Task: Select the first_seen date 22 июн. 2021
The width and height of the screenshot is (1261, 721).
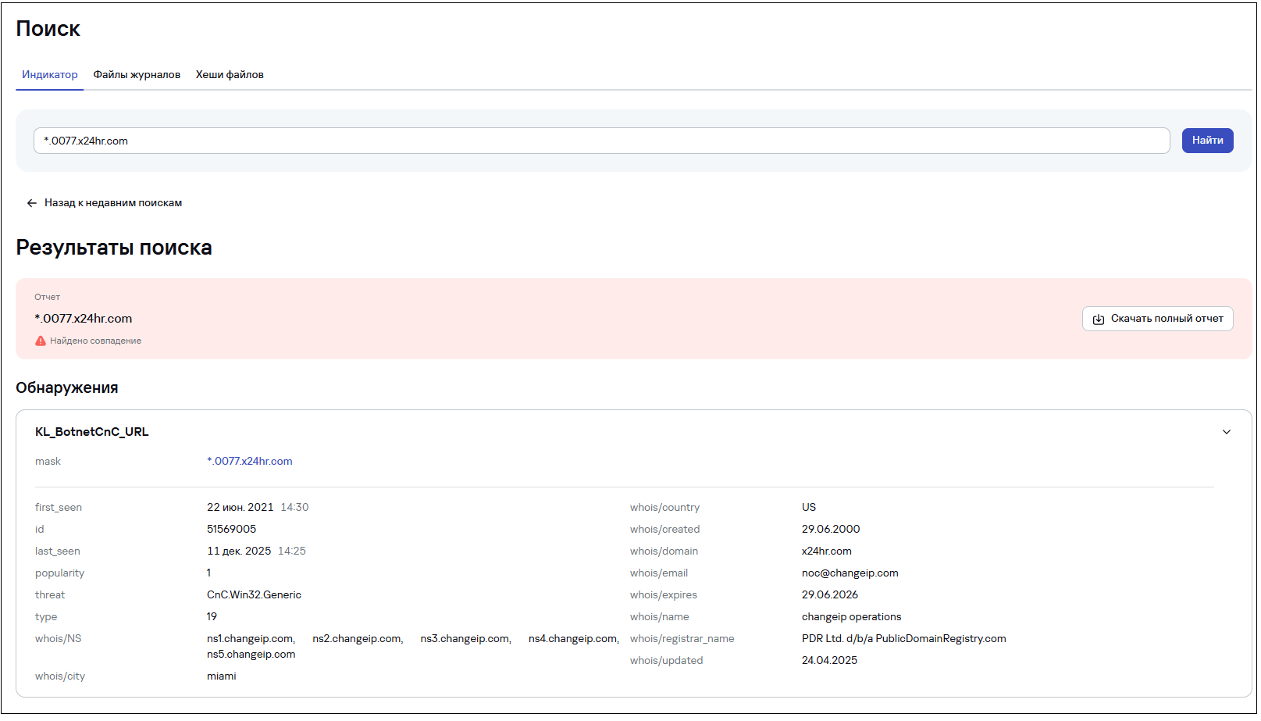Action: (x=240, y=508)
